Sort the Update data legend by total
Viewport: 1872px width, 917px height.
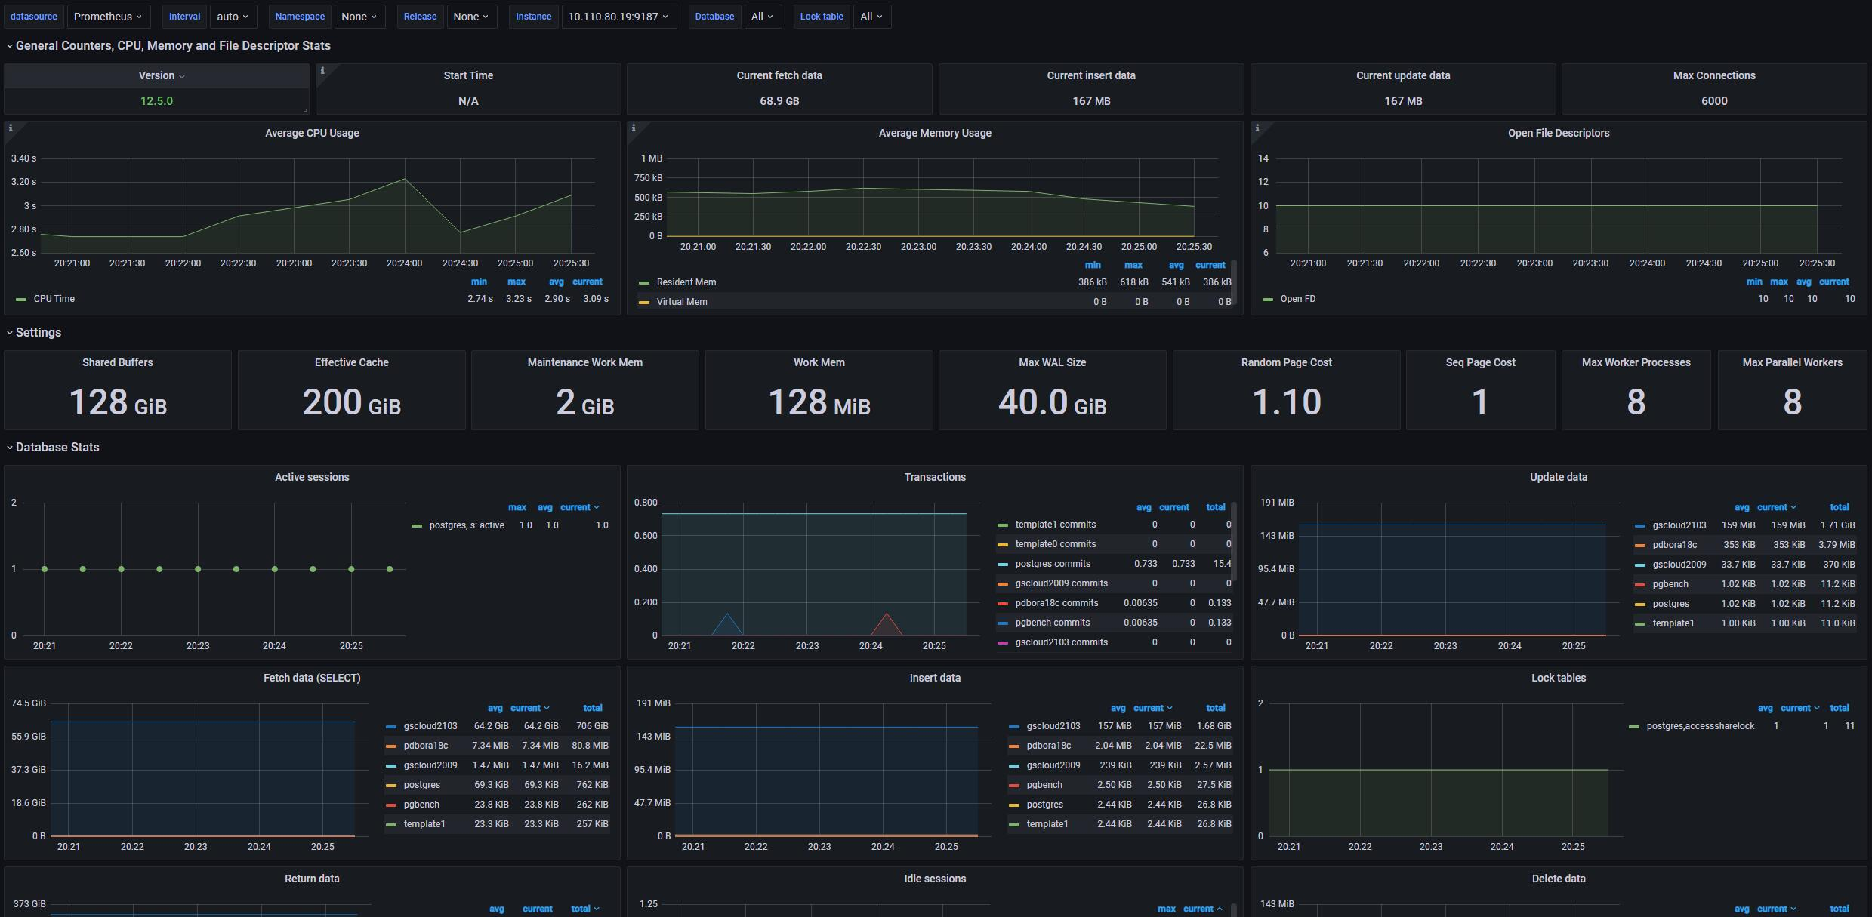pyautogui.click(x=1839, y=507)
